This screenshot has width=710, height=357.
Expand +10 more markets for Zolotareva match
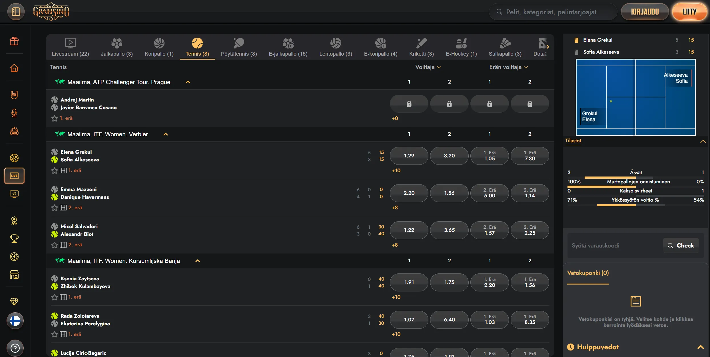(396, 334)
